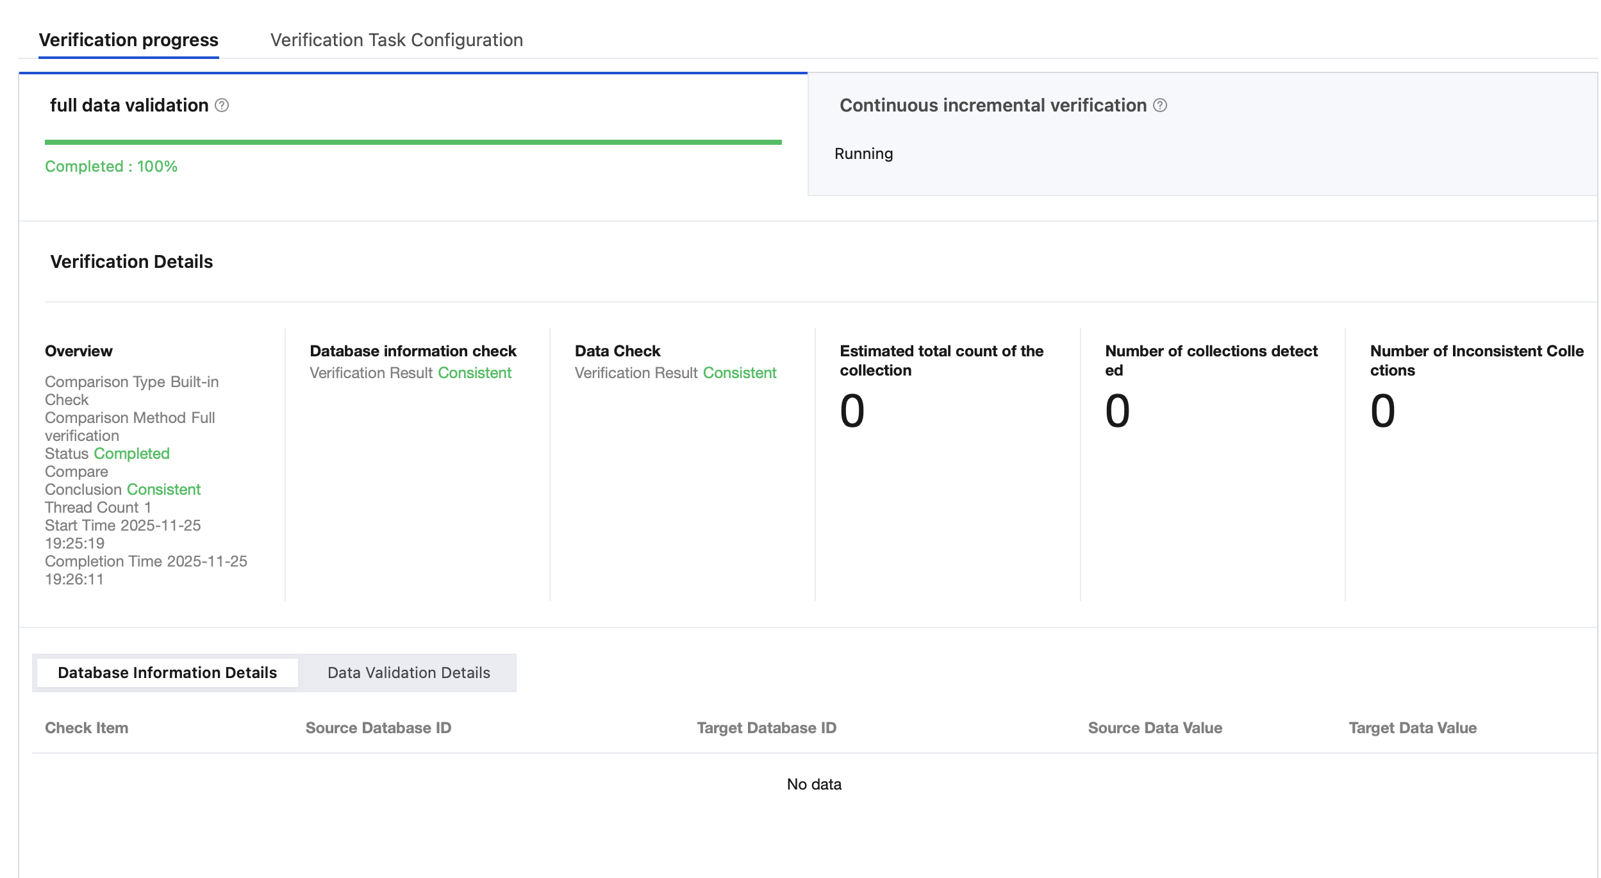The width and height of the screenshot is (1601, 878).
Task: Open the Verification Task Configuration tab
Action: tap(396, 40)
